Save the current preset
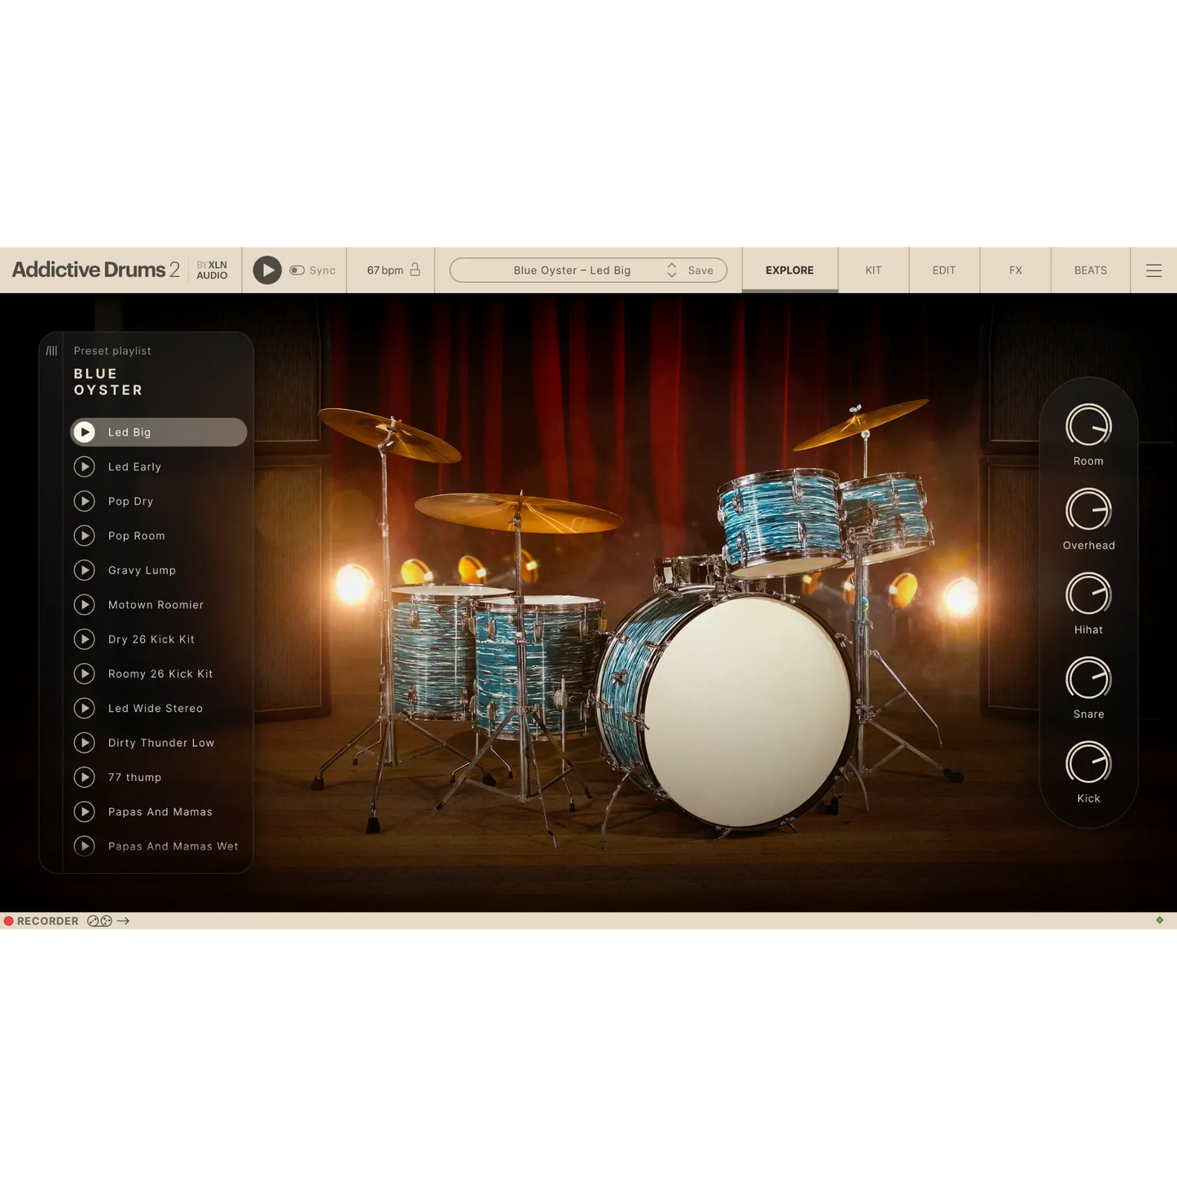This screenshot has width=1177, height=1177. pyautogui.click(x=700, y=270)
